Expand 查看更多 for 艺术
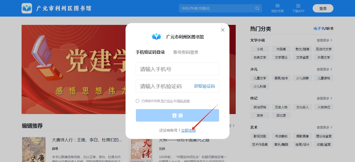This screenshot has width=355, height=162. pos(323,127)
